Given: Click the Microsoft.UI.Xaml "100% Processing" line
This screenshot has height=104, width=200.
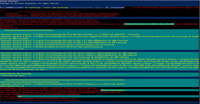Looking at the screenshot, I should click(x=64, y=41).
